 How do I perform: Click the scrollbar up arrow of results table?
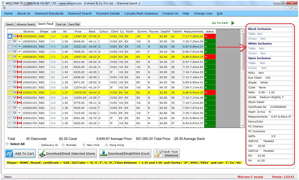point(242,31)
